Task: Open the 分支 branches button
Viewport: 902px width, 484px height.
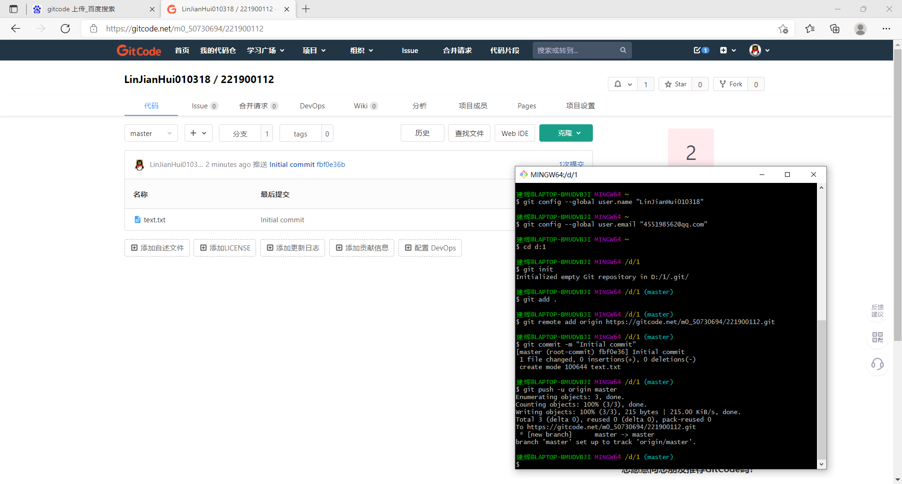Action: coord(240,134)
